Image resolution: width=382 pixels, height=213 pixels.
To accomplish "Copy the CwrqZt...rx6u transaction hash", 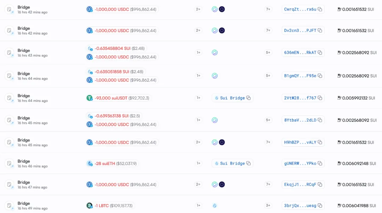I will point(320,10).
